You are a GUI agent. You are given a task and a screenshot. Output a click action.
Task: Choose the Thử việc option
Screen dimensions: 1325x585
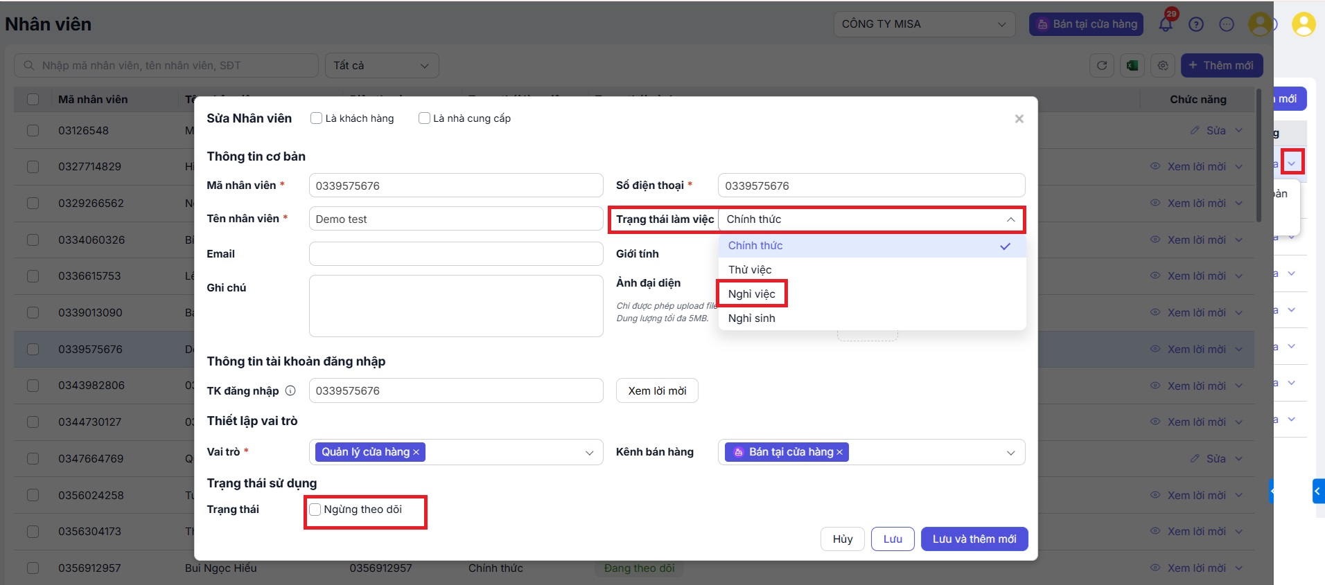pyautogui.click(x=750, y=270)
